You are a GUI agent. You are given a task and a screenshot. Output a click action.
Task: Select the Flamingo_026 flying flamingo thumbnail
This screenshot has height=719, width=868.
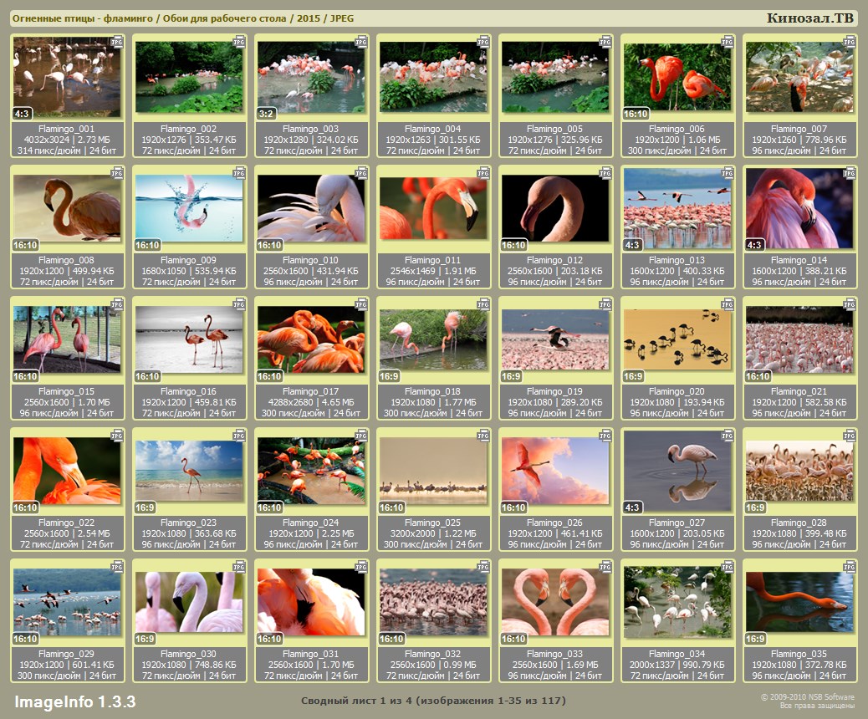[x=554, y=471]
